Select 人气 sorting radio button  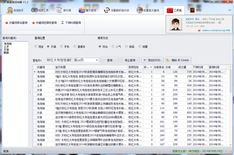pos(114,47)
